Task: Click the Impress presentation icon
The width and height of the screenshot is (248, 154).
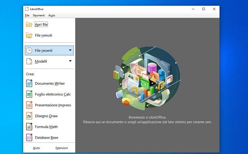Action: click(29, 105)
